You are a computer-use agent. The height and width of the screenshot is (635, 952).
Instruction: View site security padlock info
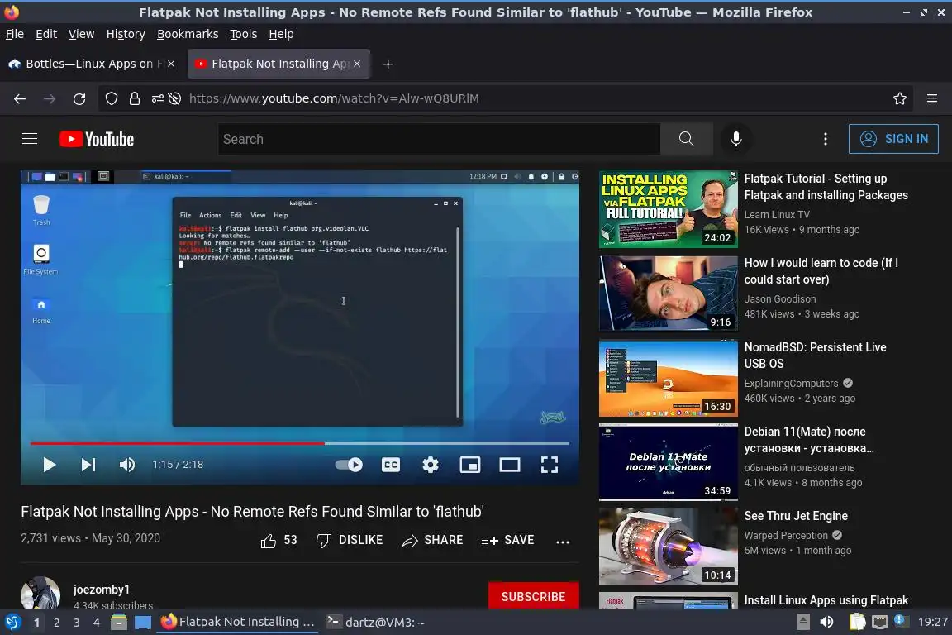134,98
